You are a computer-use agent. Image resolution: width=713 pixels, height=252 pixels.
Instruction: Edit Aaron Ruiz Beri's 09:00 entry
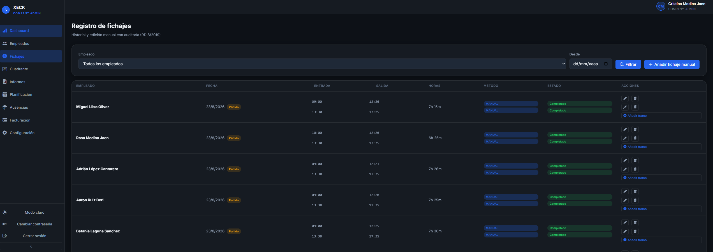625,192
